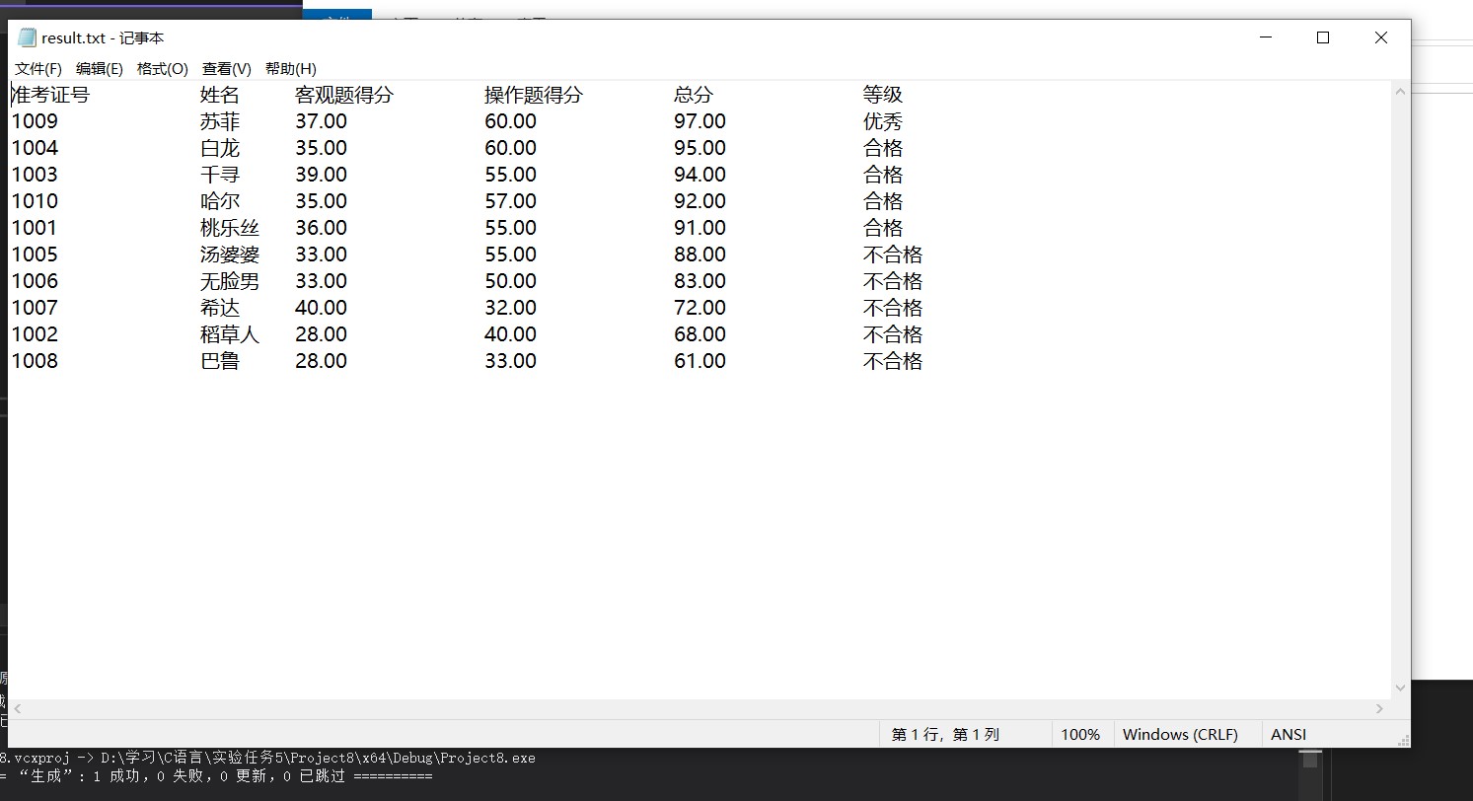Image resolution: width=1473 pixels, height=801 pixels.
Task: Click the name 桃乐丝
Action: tap(230, 228)
